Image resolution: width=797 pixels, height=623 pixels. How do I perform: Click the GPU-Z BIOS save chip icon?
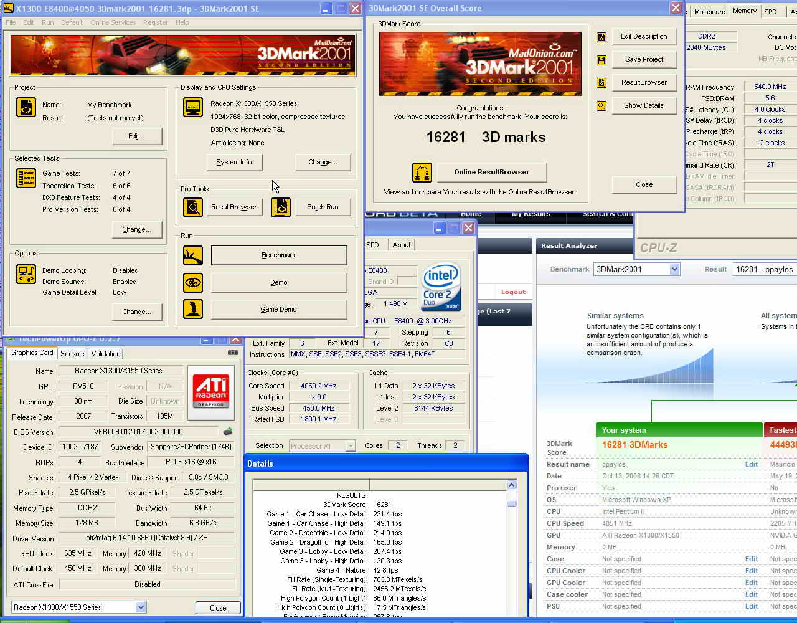(x=228, y=431)
